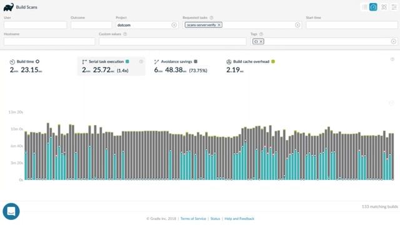Viewport: 400px width, 225px height.
Task: Clear the Requested tasks filter
Action: pos(297,25)
